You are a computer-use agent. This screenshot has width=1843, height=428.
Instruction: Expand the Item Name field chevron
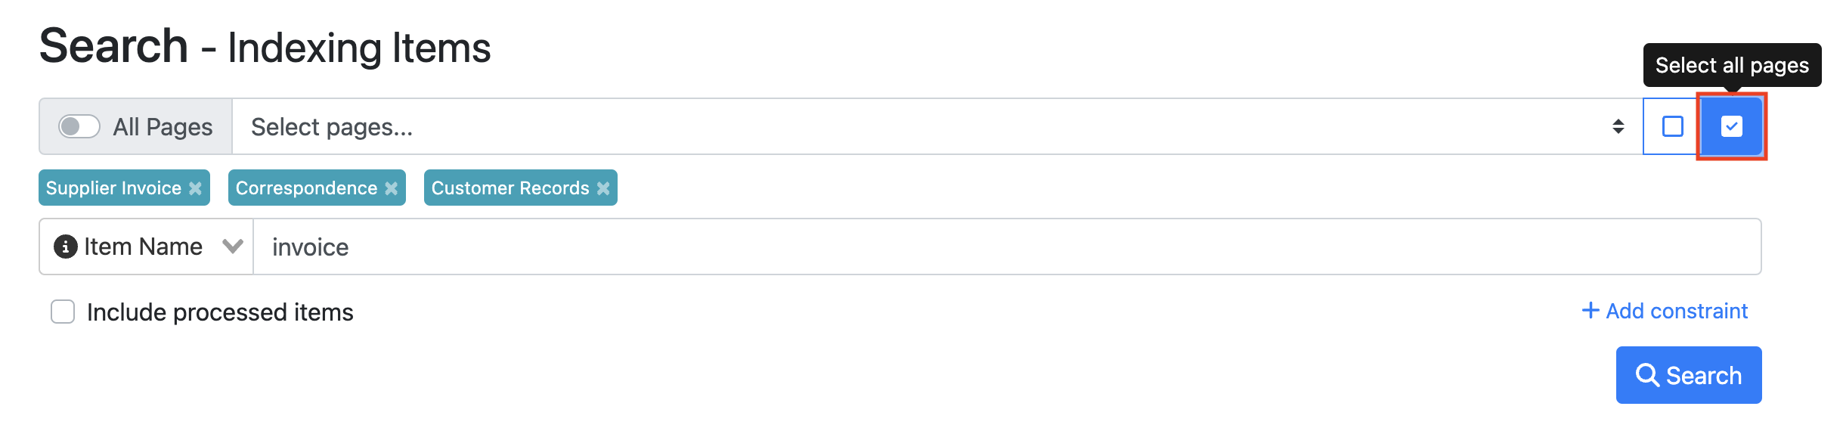click(233, 247)
